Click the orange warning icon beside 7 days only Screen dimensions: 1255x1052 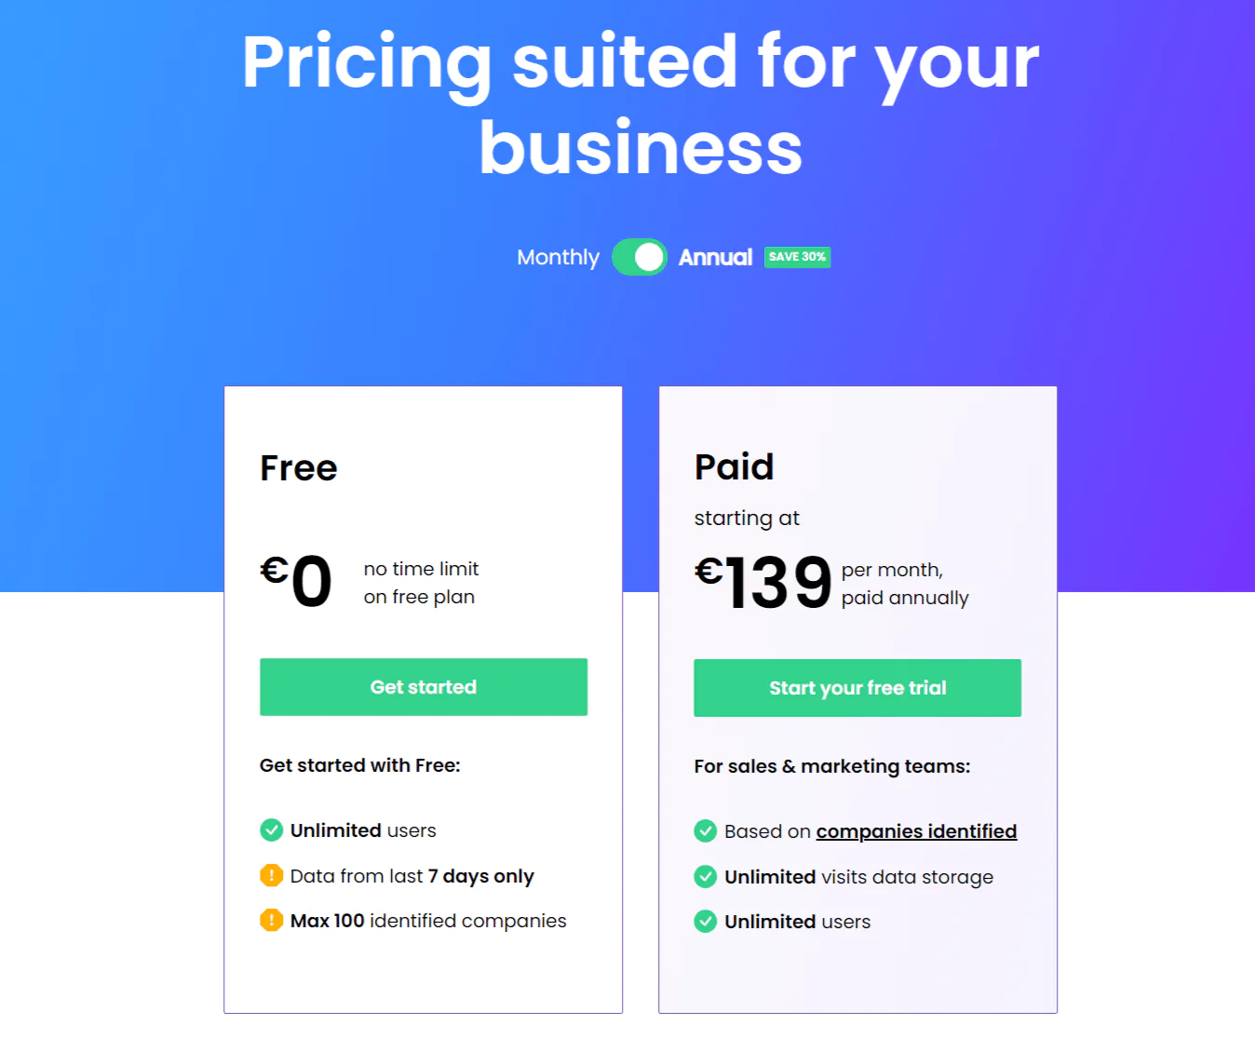tap(271, 875)
